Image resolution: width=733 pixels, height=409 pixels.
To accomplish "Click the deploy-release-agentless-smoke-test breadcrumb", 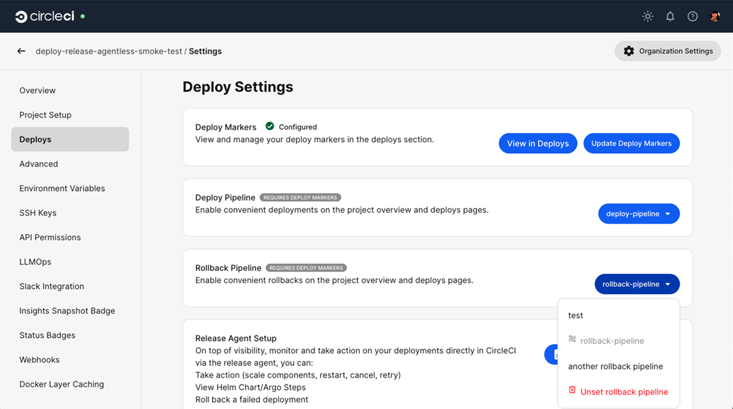I will click(109, 51).
